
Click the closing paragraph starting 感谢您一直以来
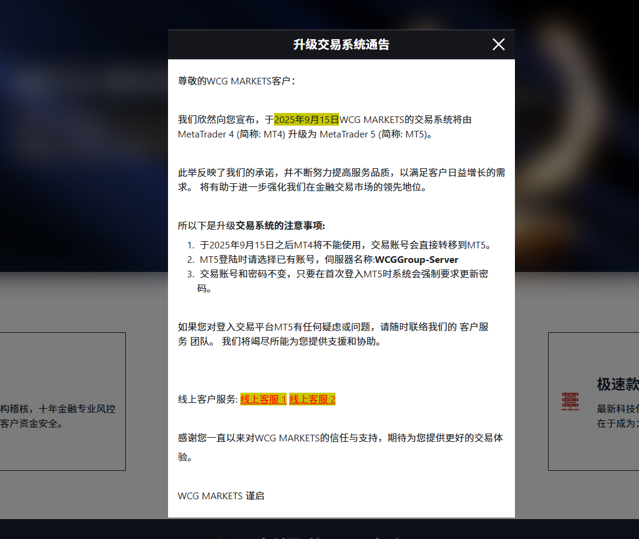(x=340, y=438)
